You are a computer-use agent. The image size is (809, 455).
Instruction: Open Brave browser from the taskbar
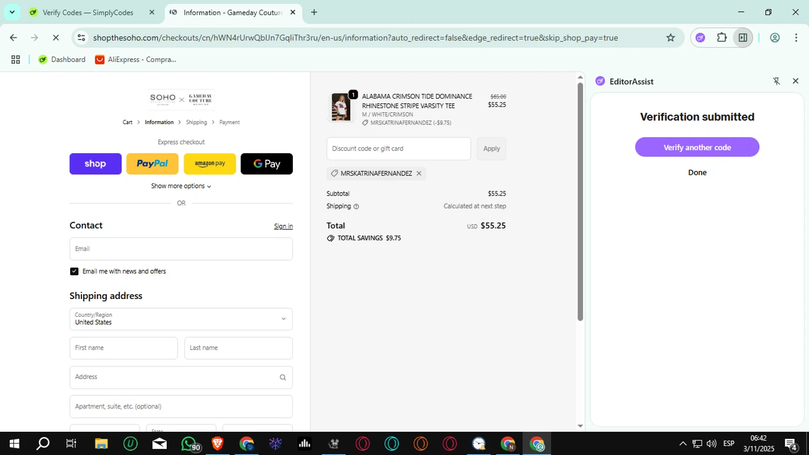coord(218,444)
